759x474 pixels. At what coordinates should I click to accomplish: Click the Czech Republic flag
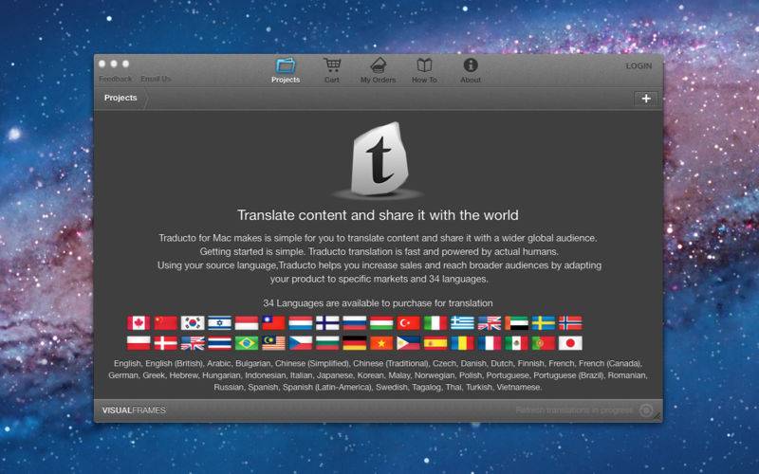coord(301,343)
